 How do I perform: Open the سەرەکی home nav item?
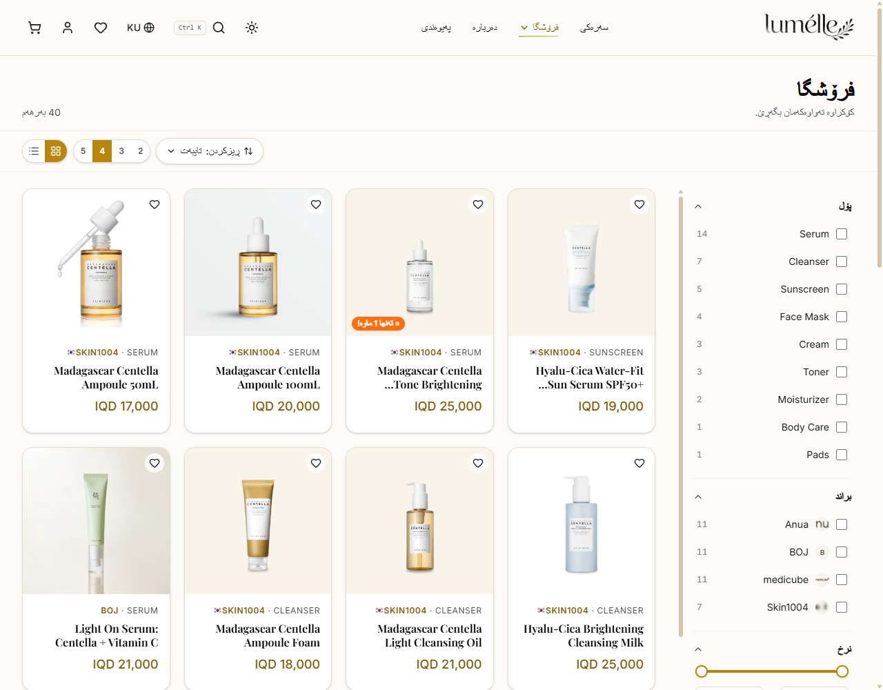click(x=594, y=28)
